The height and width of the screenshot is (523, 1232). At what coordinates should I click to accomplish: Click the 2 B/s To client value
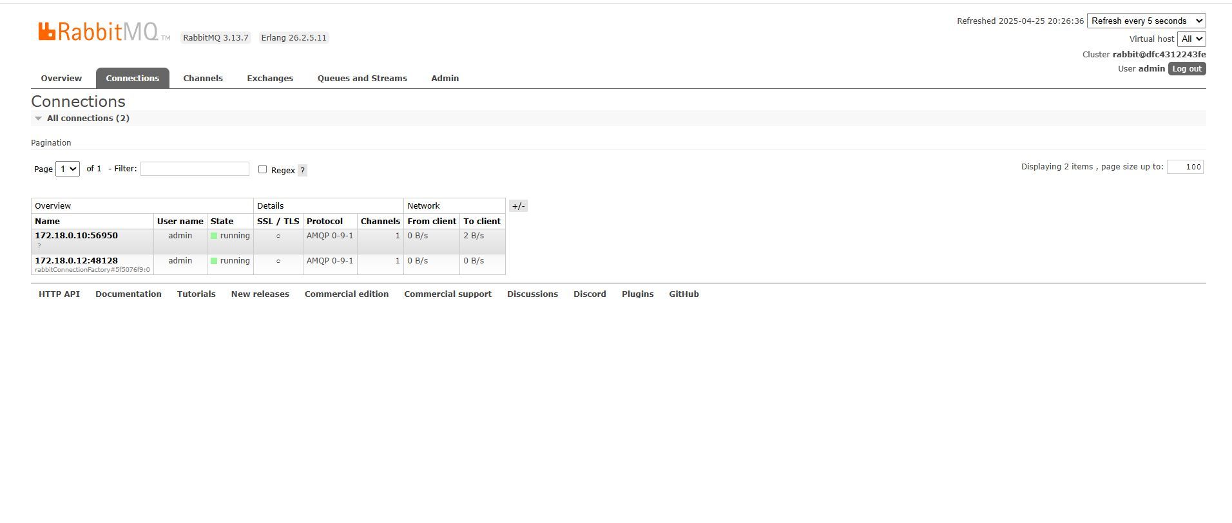click(x=474, y=236)
